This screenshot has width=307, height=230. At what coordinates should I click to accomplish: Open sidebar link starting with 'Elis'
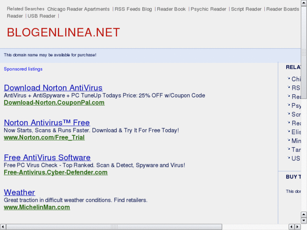pyautogui.click(x=296, y=132)
